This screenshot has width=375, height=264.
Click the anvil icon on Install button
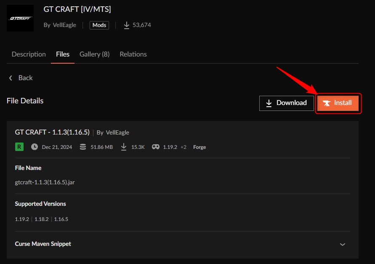pos(327,103)
